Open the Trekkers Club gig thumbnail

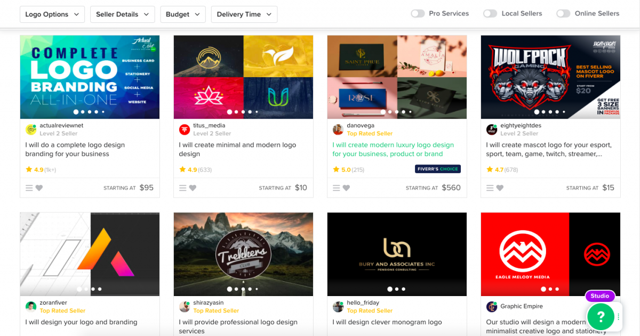[243, 254]
